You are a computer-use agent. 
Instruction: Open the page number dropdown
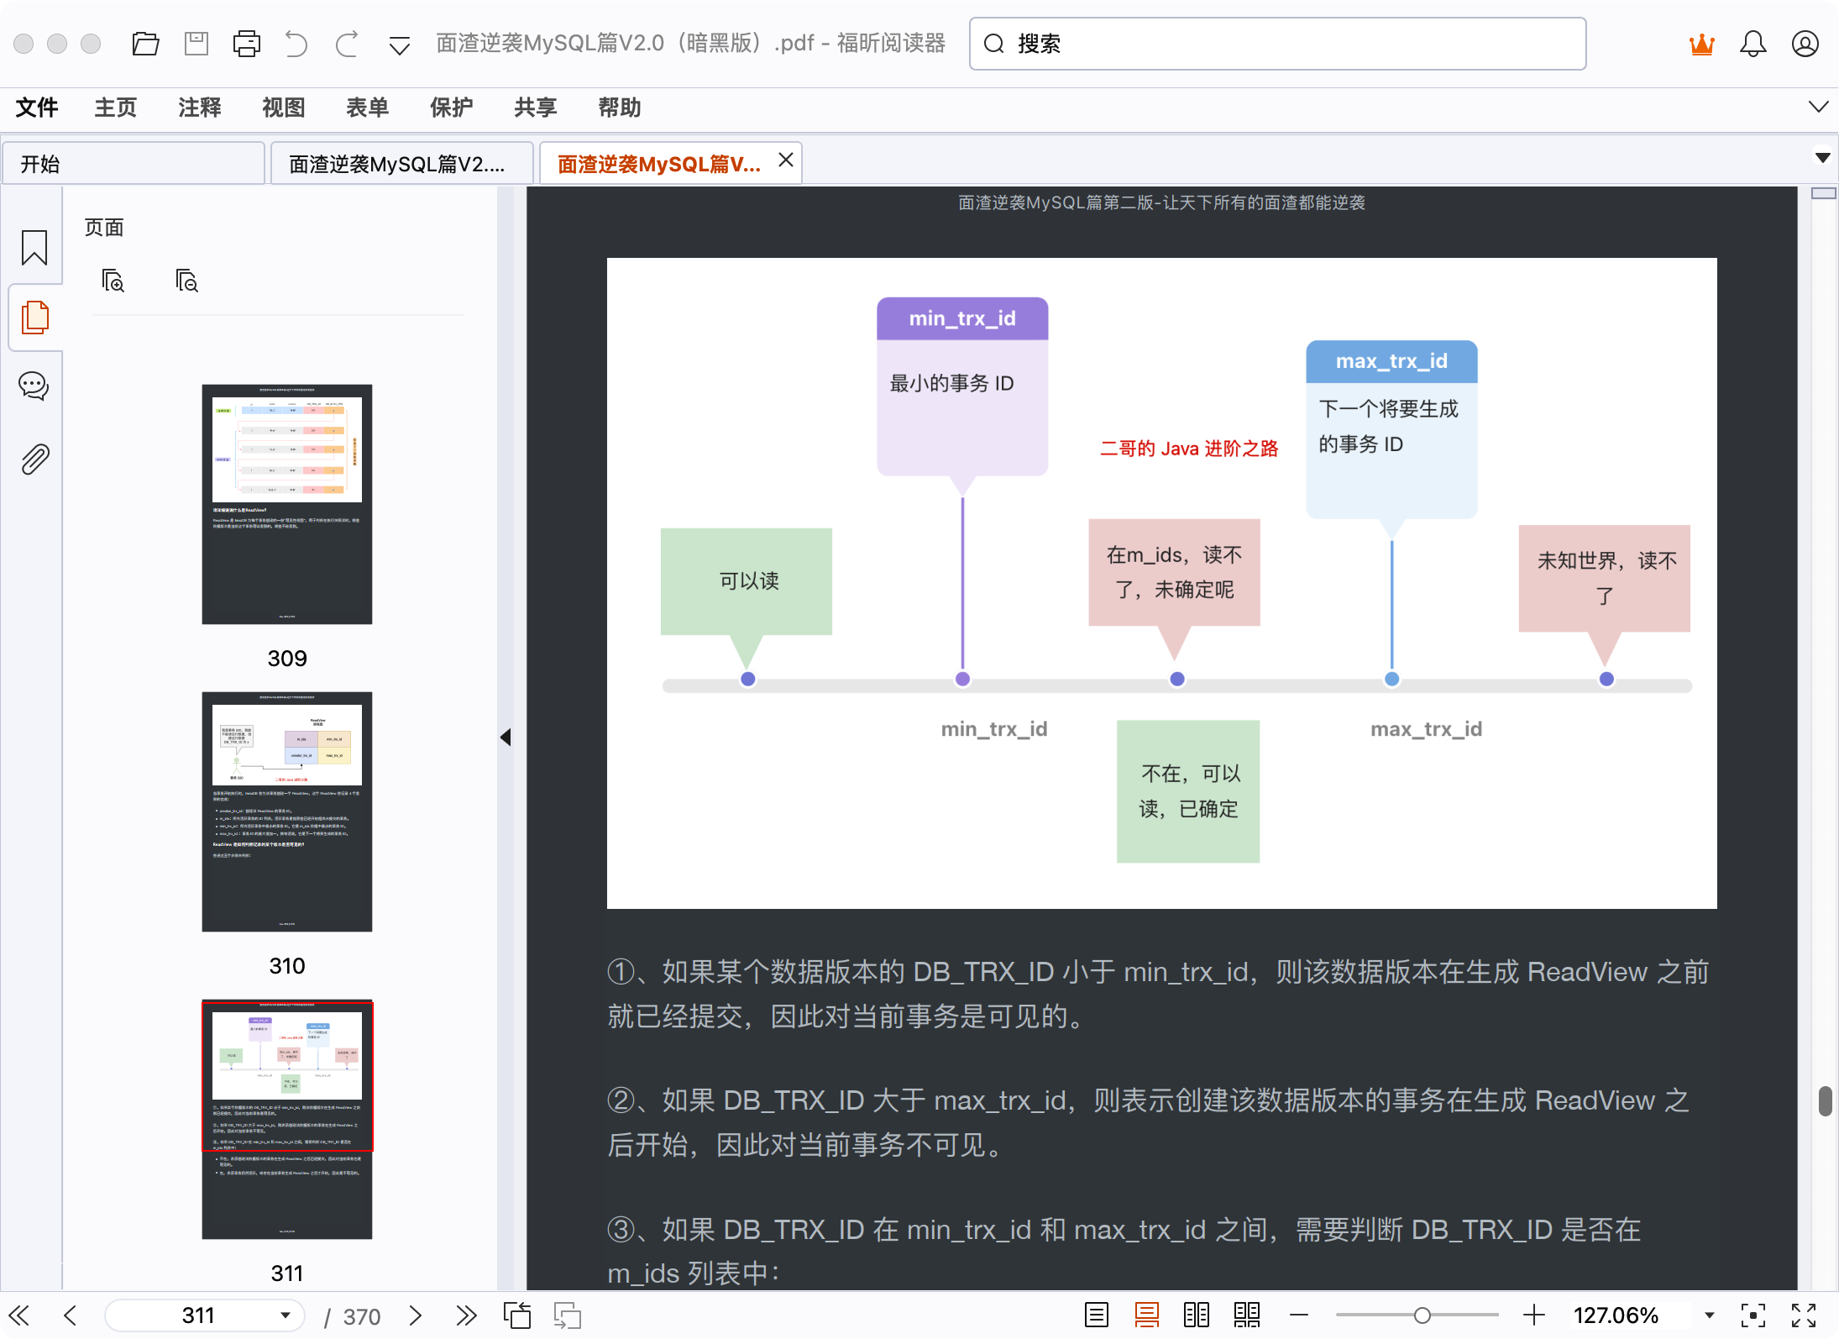[284, 1315]
